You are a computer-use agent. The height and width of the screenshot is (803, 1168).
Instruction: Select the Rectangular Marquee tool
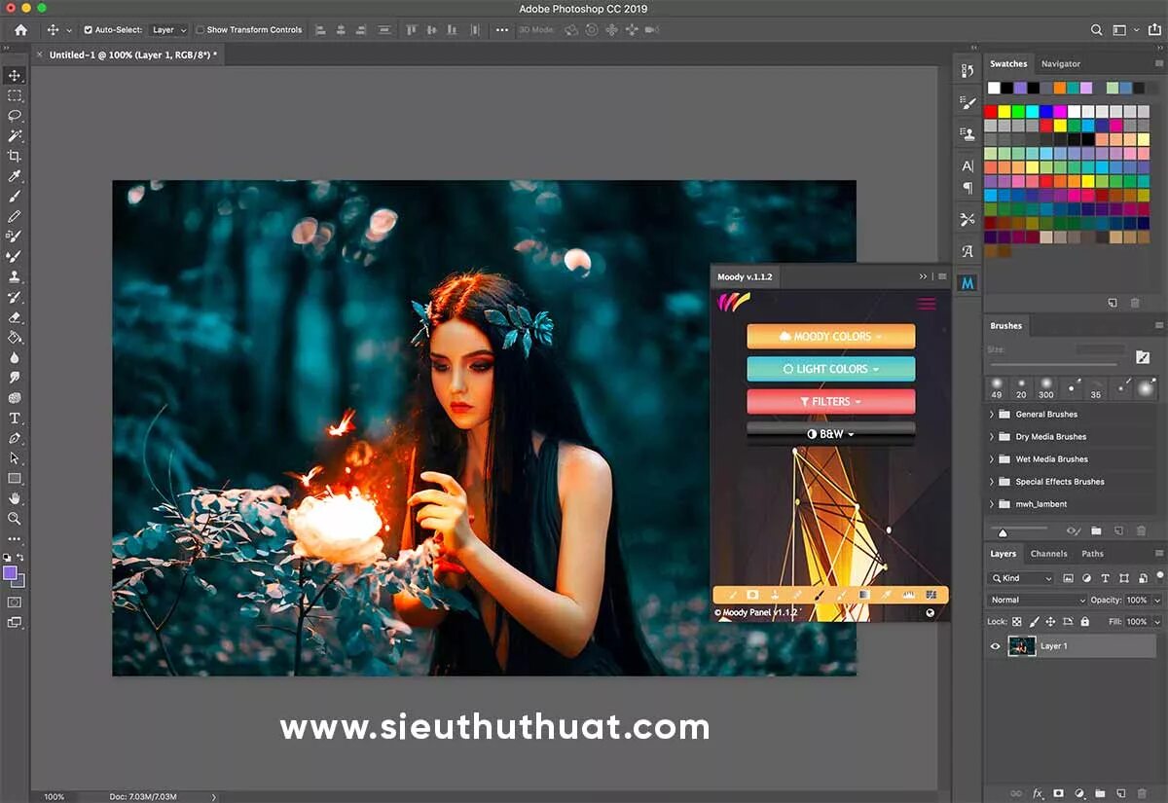tap(15, 95)
